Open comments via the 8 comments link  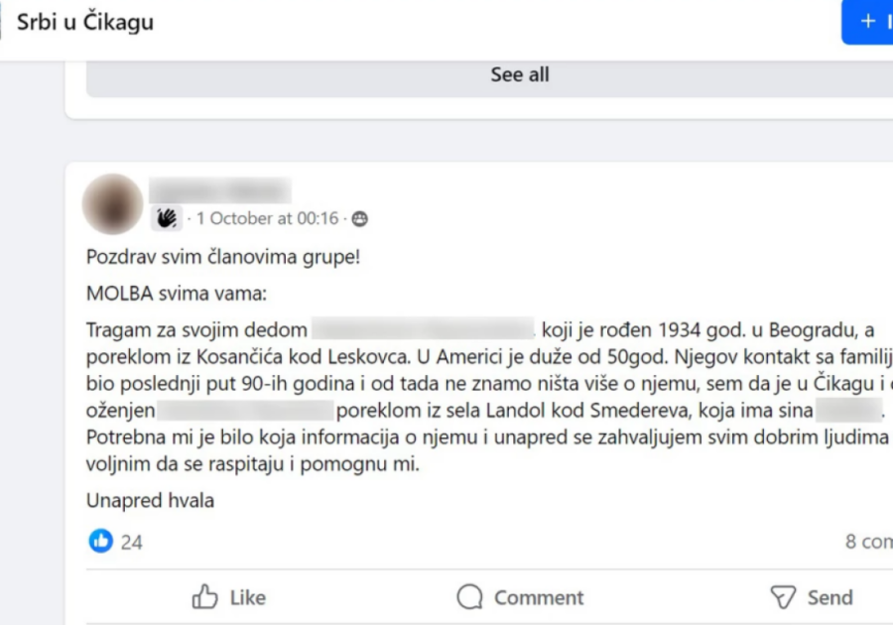865,542
